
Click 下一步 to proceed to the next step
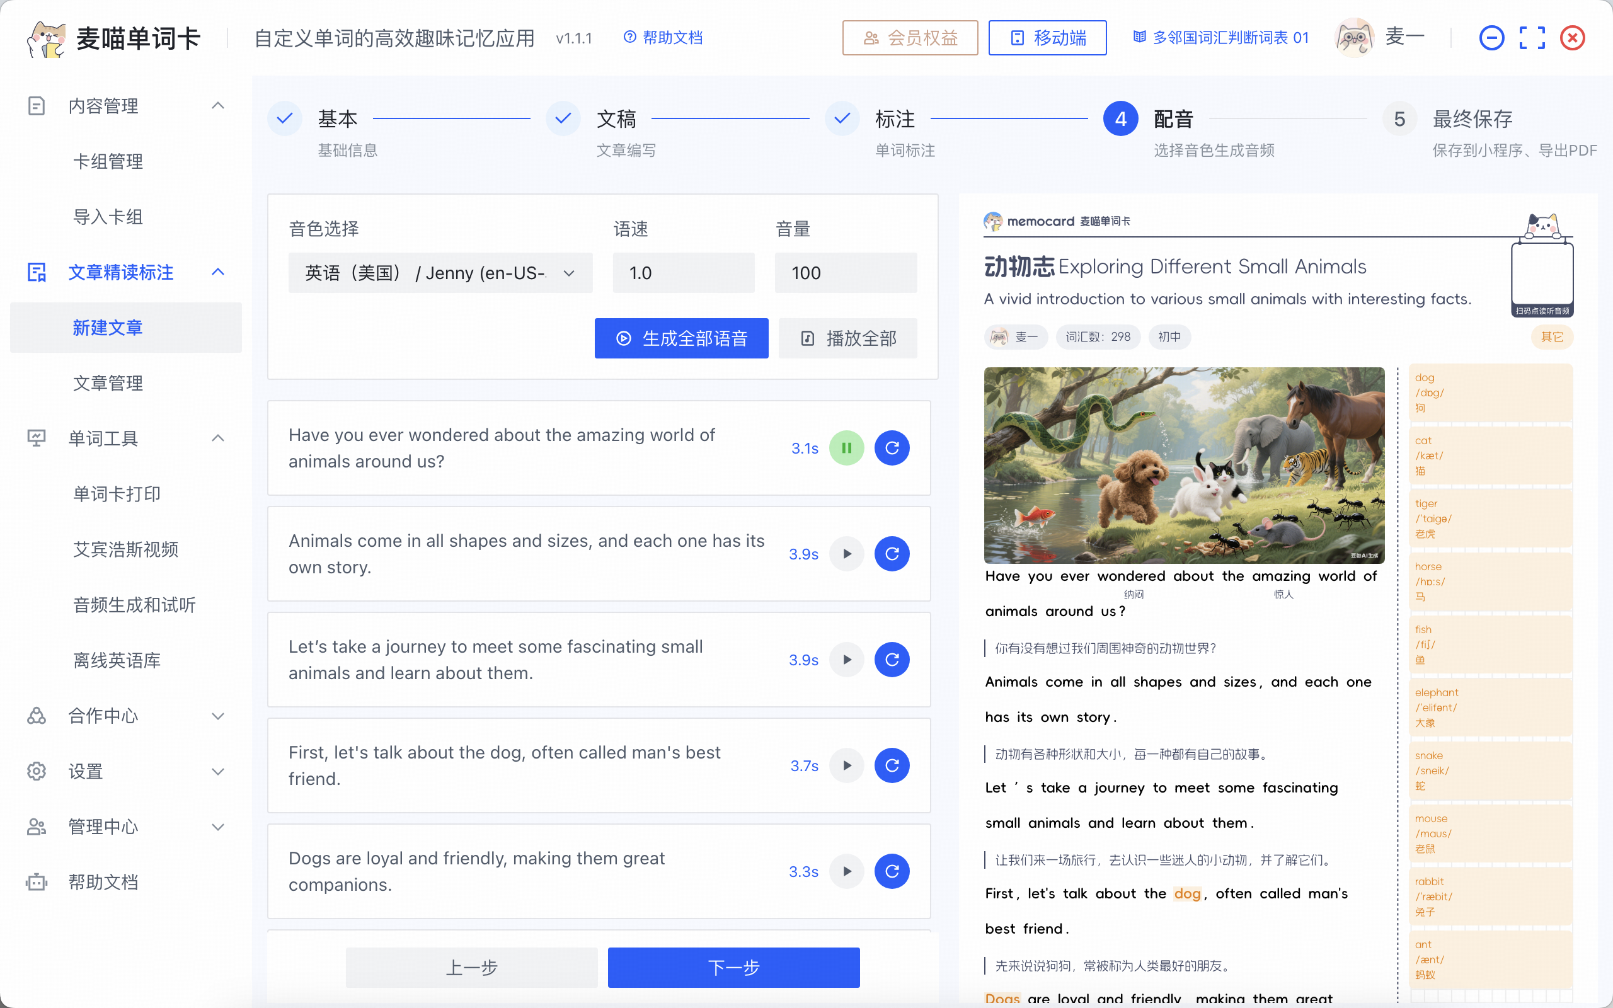tap(733, 967)
